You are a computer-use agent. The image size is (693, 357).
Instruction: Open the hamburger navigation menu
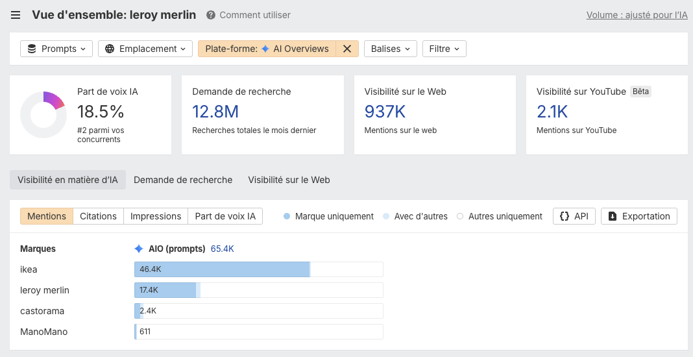pyautogui.click(x=16, y=15)
